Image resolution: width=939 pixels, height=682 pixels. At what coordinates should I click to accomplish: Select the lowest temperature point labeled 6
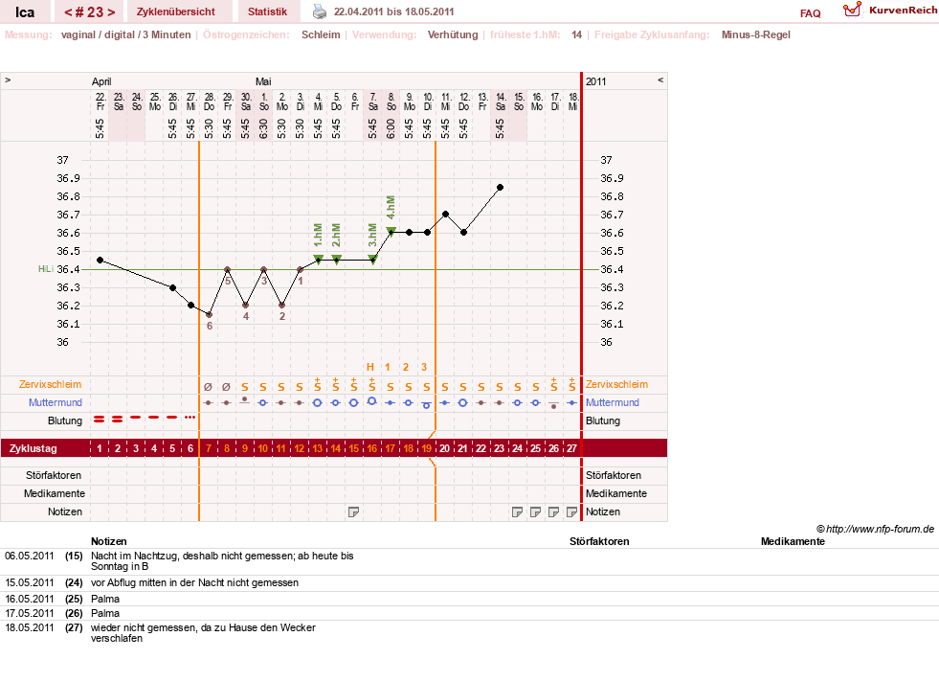click(x=209, y=314)
